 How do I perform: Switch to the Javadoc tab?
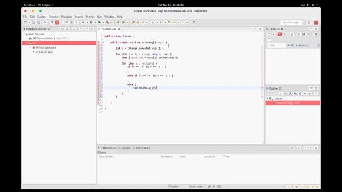click(x=125, y=148)
